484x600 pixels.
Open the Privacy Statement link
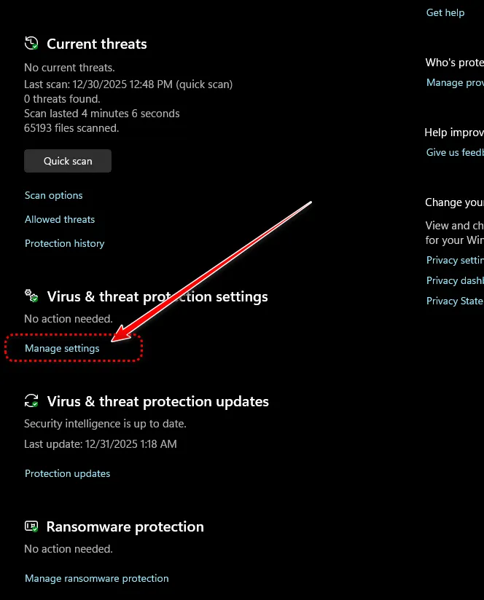tap(455, 301)
